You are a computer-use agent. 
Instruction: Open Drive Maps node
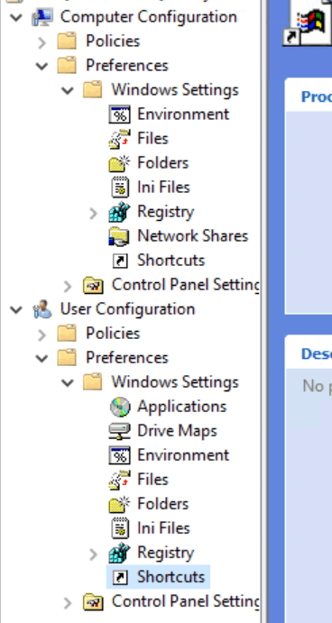[177, 431]
